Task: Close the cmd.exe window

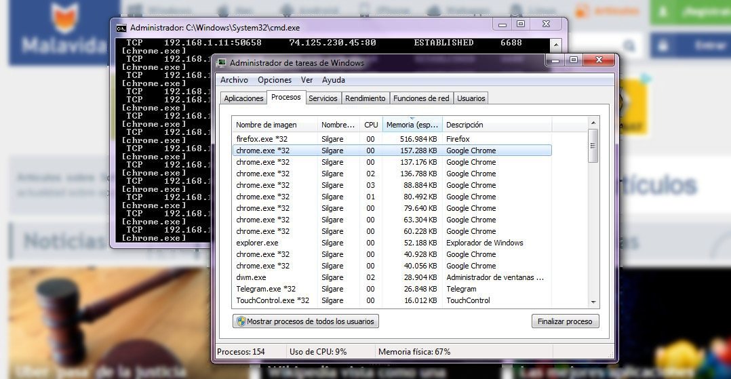Action: [547, 24]
